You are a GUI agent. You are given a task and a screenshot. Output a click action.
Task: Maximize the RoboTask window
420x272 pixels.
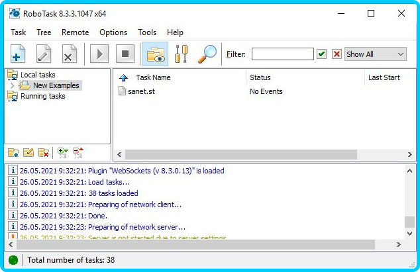click(x=371, y=13)
